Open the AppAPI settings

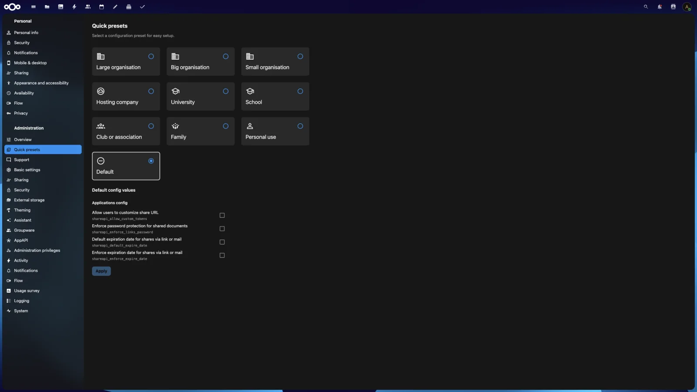click(43, 240)
